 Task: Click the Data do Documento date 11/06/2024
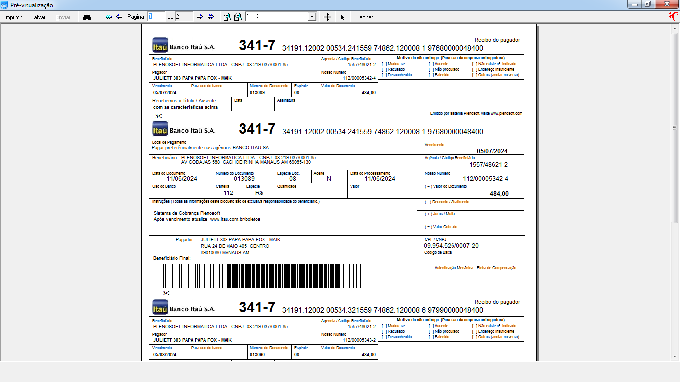182,179
